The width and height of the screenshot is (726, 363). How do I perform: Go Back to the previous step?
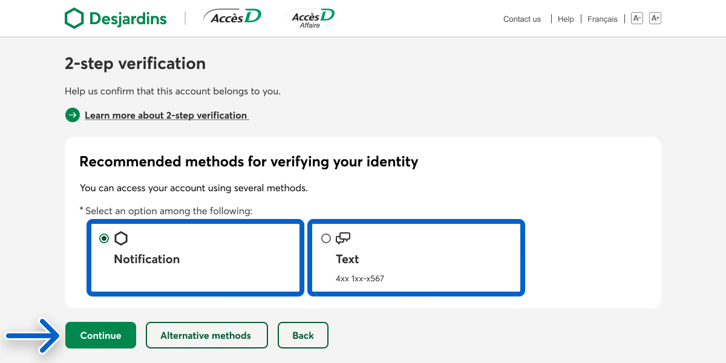pos(303,335)
